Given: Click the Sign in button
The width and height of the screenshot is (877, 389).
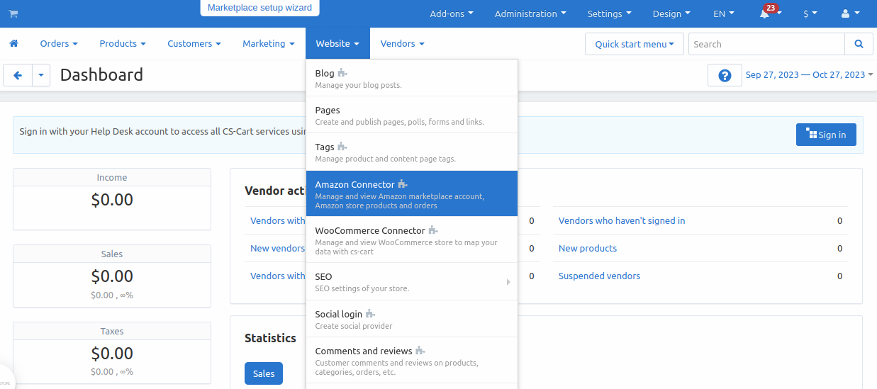Looking at the screenshot, I should (825, 135).
